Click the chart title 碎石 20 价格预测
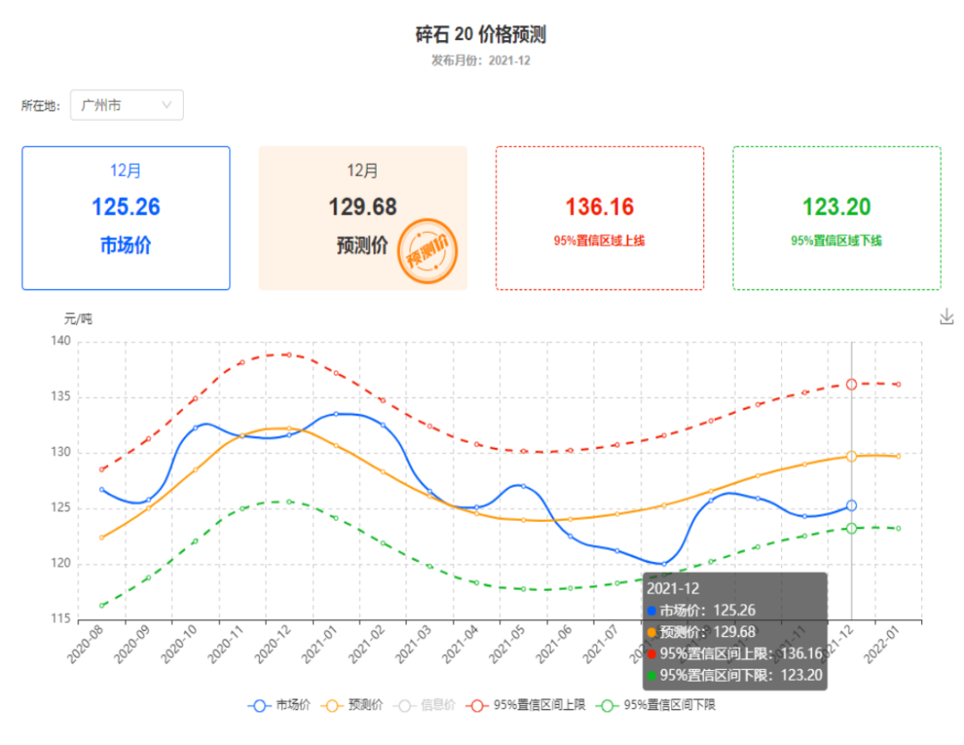 481,35
